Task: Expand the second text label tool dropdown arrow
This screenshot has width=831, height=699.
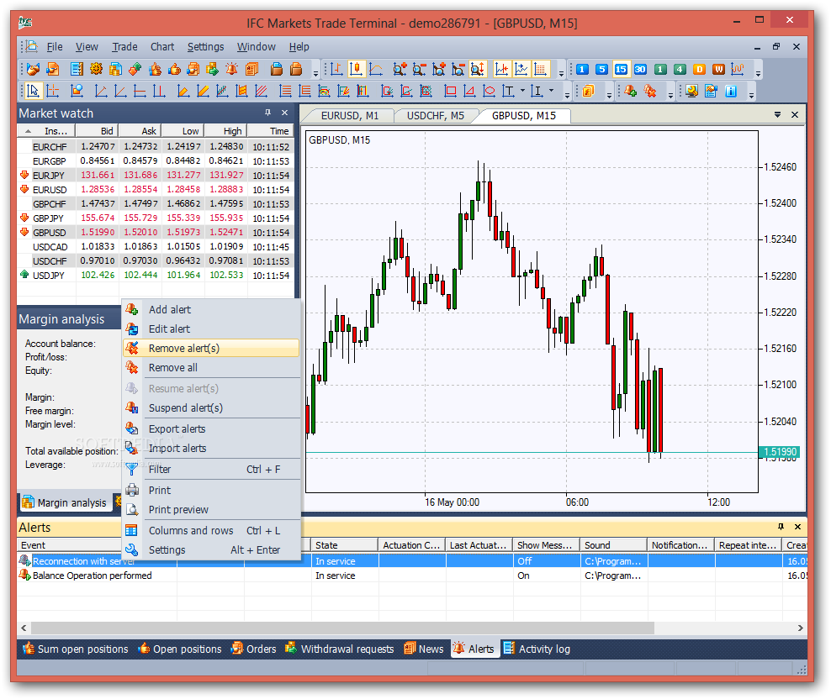Action: 551,91
